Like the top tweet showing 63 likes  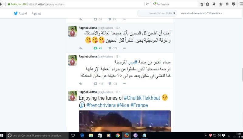click(x=110, y=19)
